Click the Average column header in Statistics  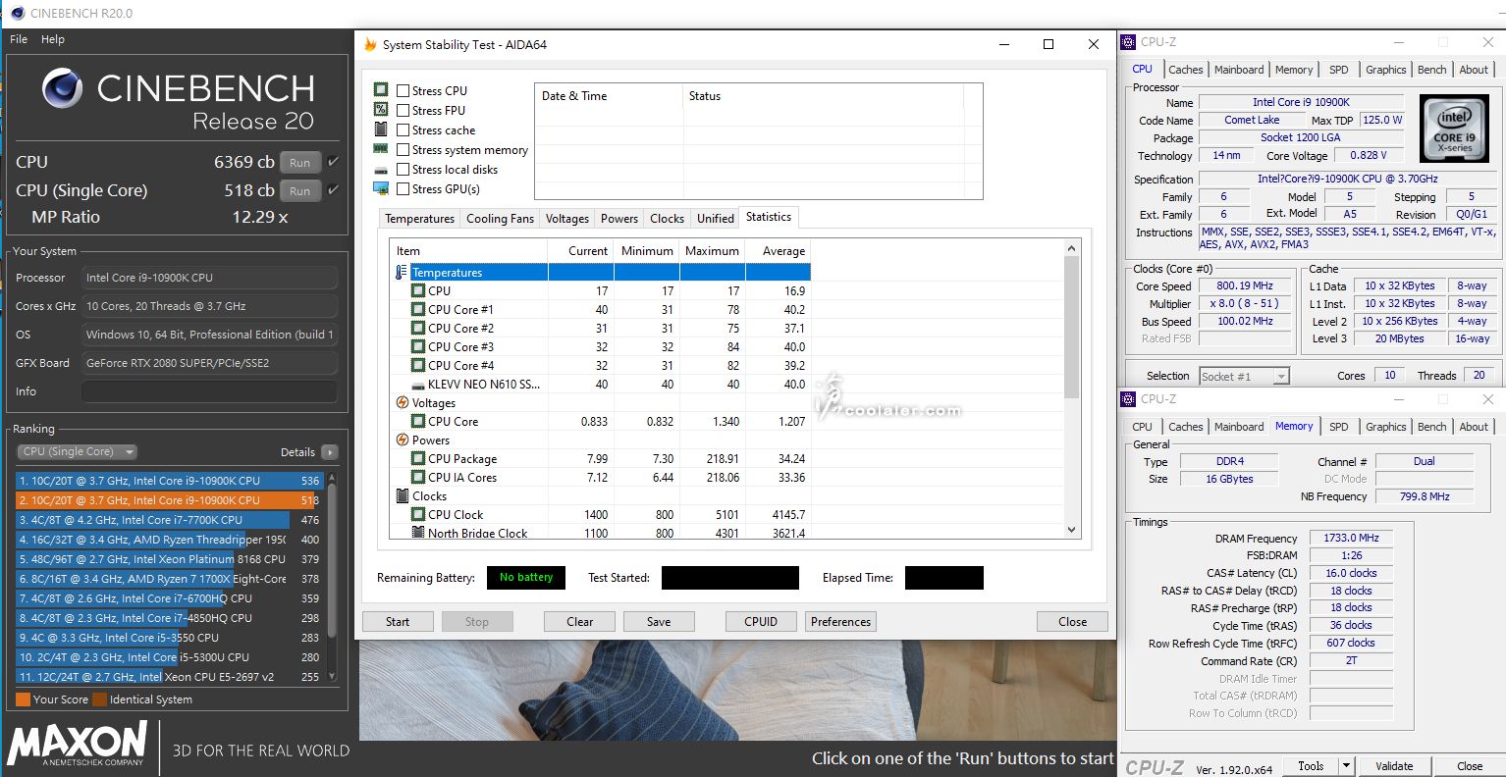pos(779,251)
